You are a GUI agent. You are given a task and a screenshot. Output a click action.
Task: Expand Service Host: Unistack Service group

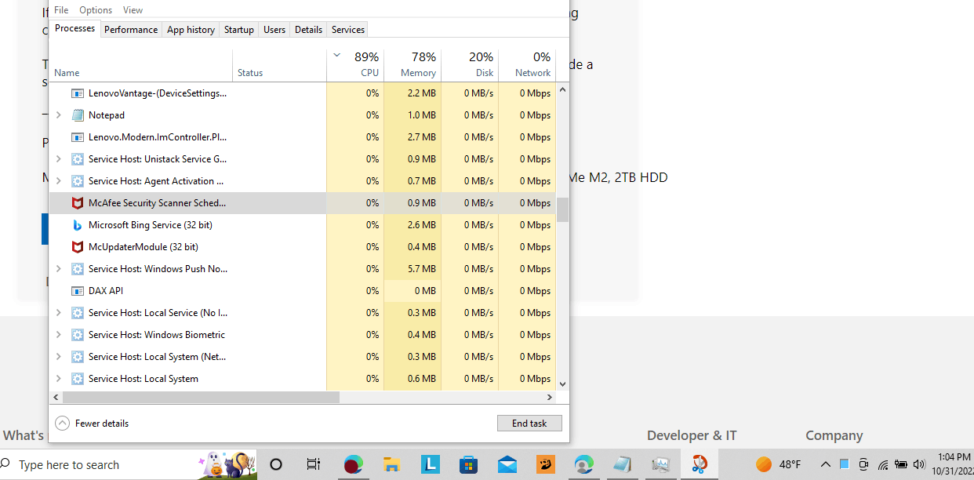[59, 159]
